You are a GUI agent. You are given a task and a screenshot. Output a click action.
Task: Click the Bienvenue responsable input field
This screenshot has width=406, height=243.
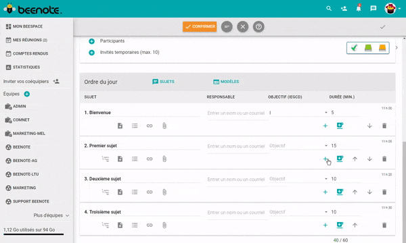236,113
